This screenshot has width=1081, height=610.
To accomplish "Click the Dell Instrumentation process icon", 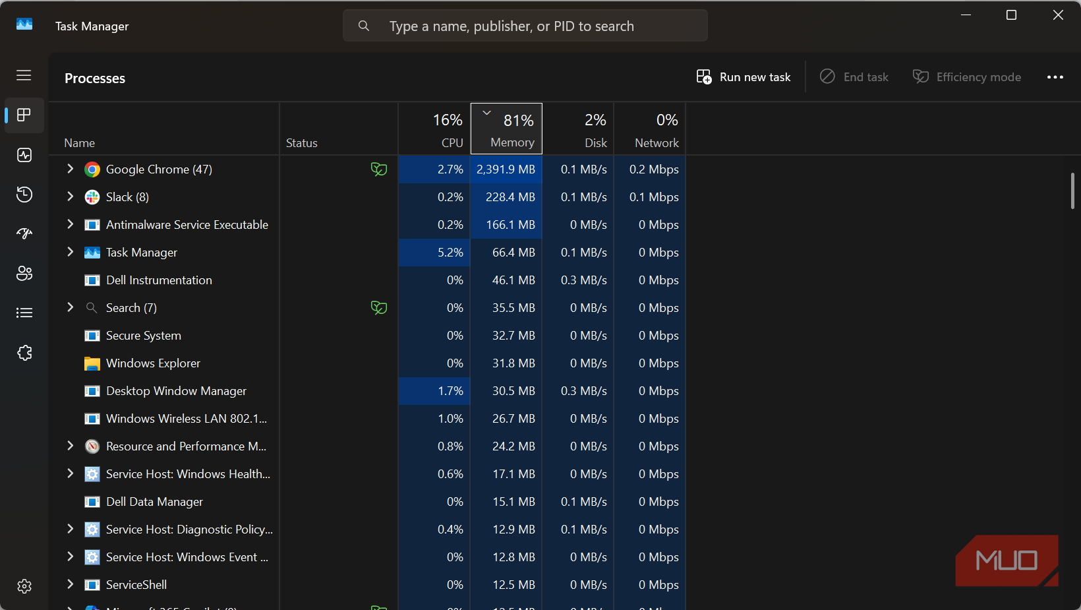I will click(92, 280).
